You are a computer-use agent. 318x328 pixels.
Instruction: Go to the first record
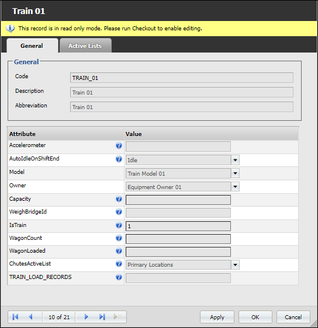[15, 317]
